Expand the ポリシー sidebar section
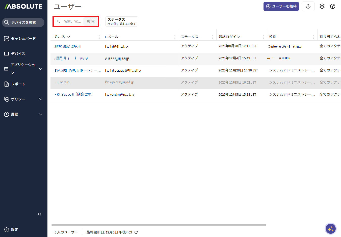The height and width of the screenshot is (237, 341). 41,99
